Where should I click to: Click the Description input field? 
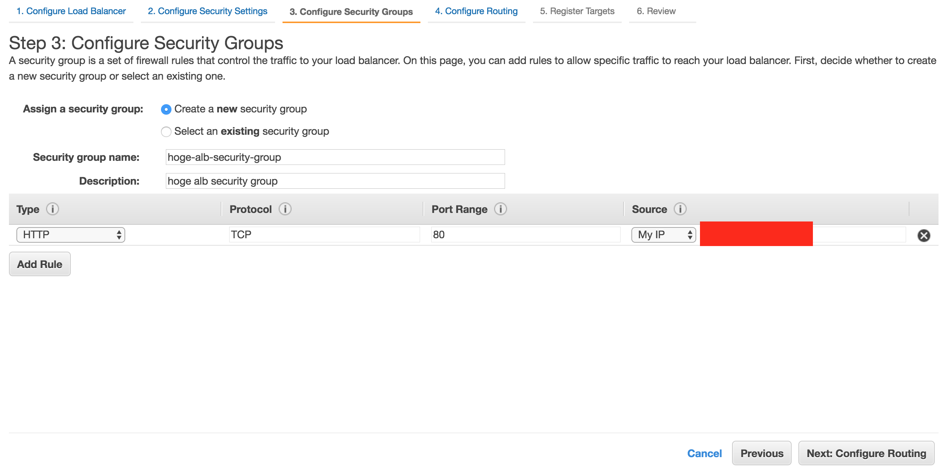tap(335, 181)
